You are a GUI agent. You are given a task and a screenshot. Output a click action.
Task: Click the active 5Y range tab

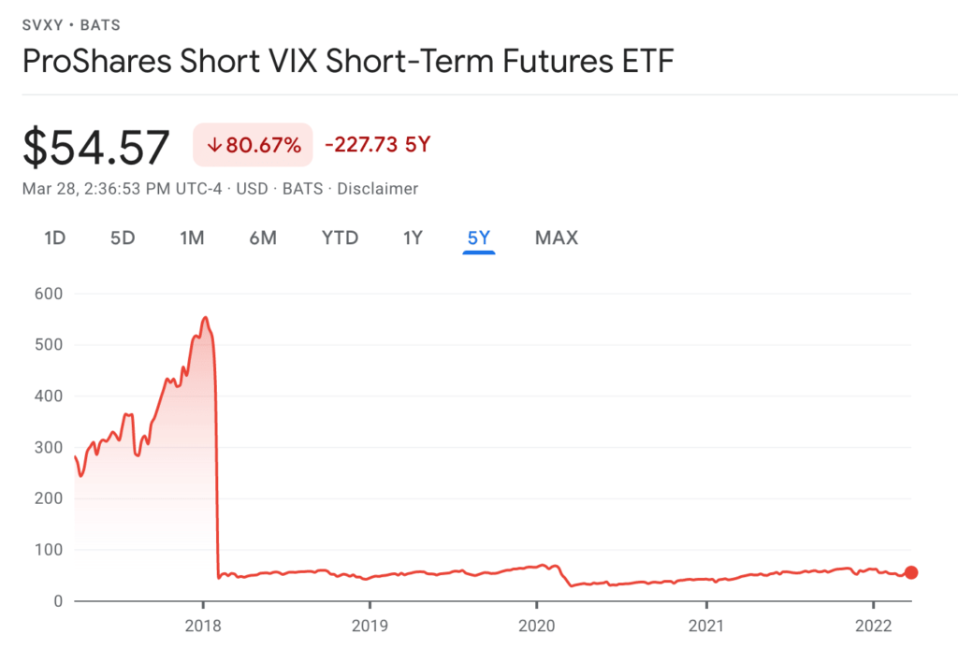click(x=478, y=238)
